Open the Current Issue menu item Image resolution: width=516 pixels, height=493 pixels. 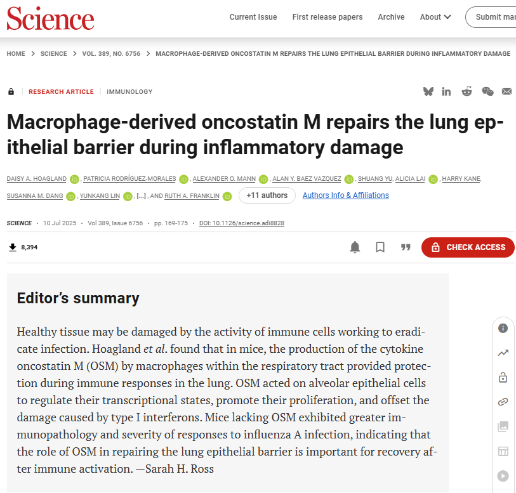253,17
